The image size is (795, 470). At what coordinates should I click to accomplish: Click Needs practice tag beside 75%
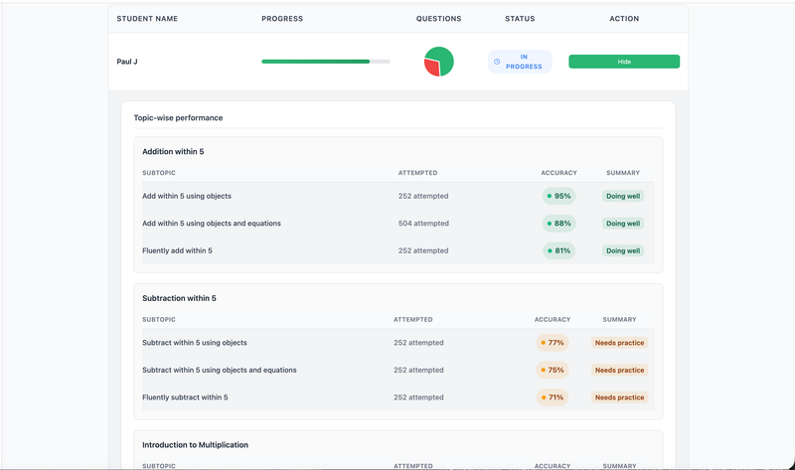coord(619,370)
